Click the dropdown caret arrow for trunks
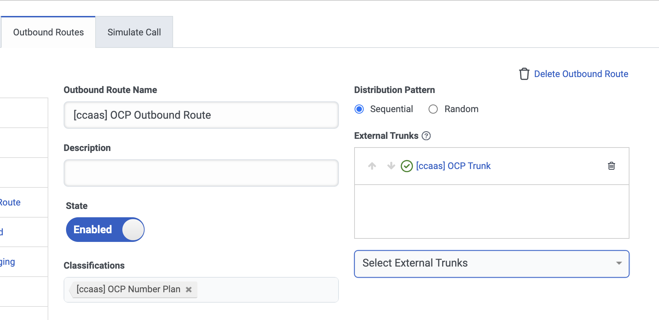This screenshot has height=320, width=659. click(619, 263)
